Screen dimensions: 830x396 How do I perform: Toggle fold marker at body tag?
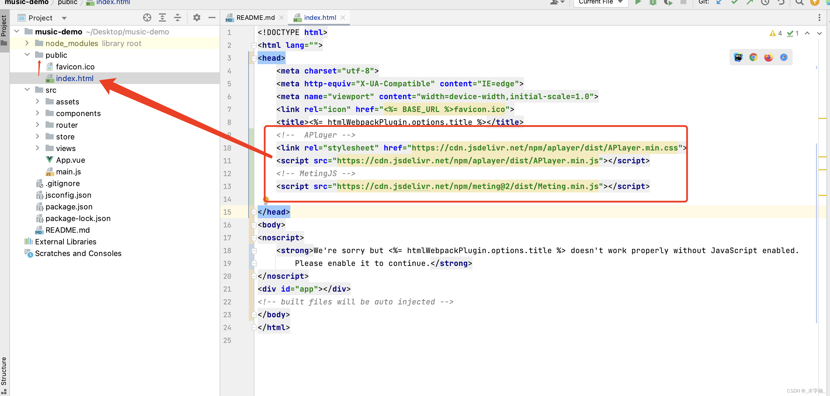click(x=254, y=225)
